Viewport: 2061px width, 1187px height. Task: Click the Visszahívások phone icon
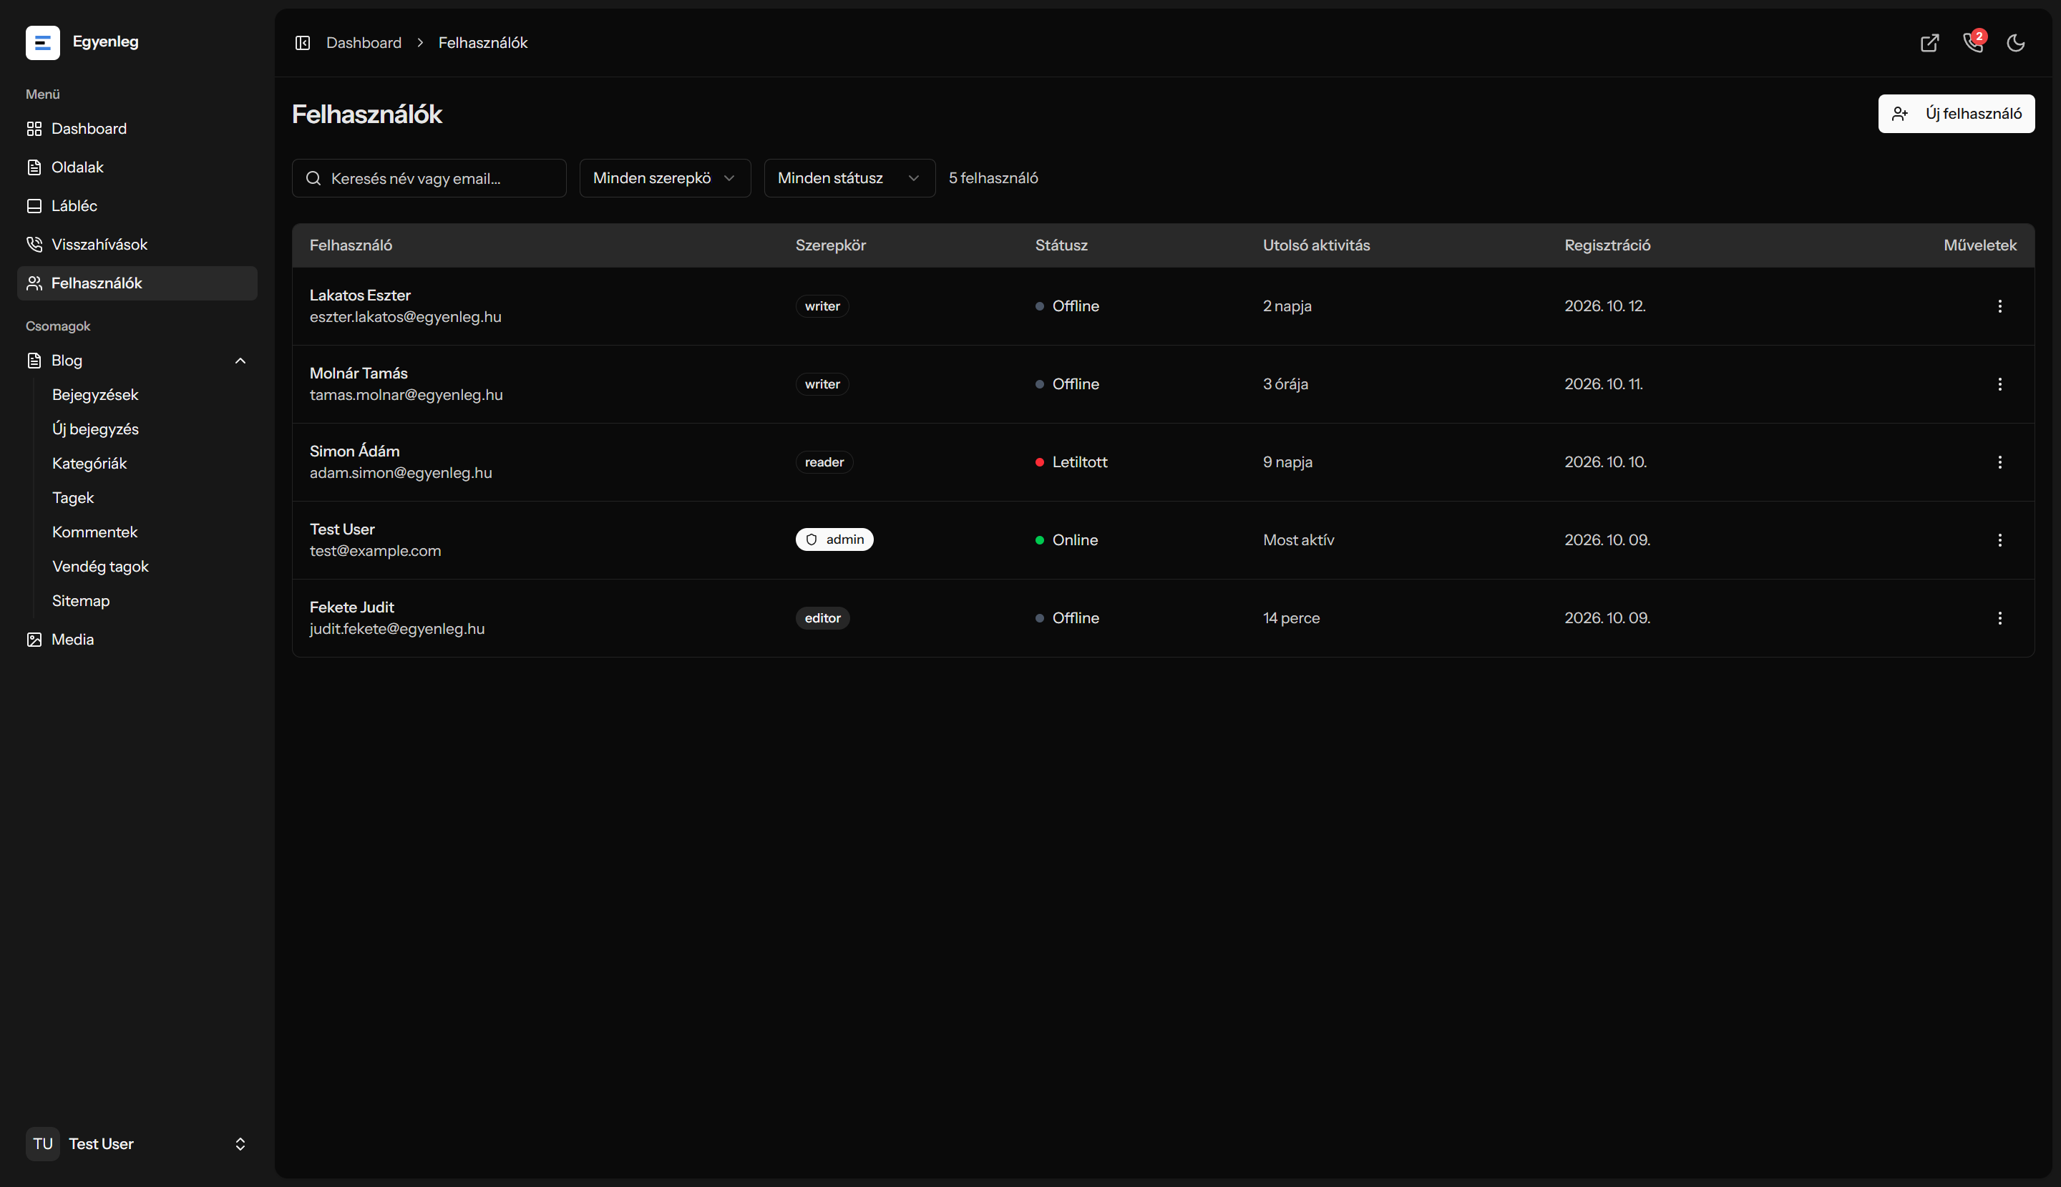coord(34,245)
